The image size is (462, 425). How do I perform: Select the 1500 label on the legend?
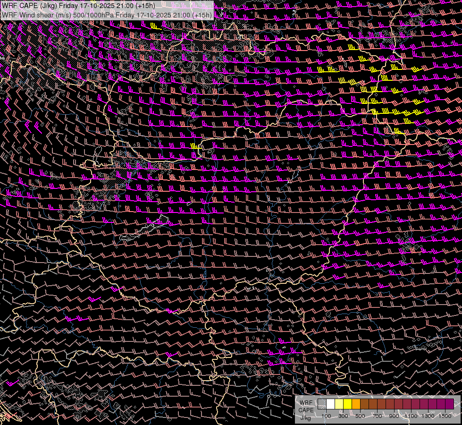(445, 416)
